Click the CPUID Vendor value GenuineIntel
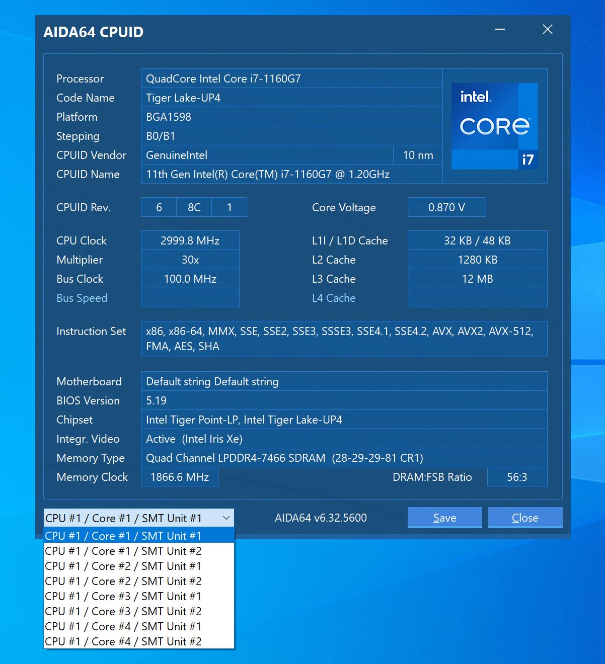This screenshot has width=605, height=664. 267,155
